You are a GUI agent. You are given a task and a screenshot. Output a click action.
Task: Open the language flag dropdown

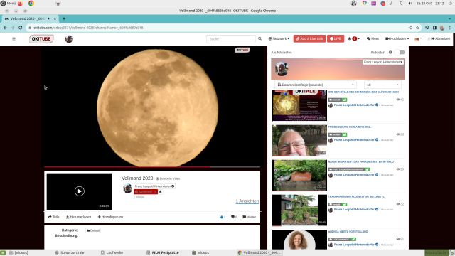[x=418, y=39]
